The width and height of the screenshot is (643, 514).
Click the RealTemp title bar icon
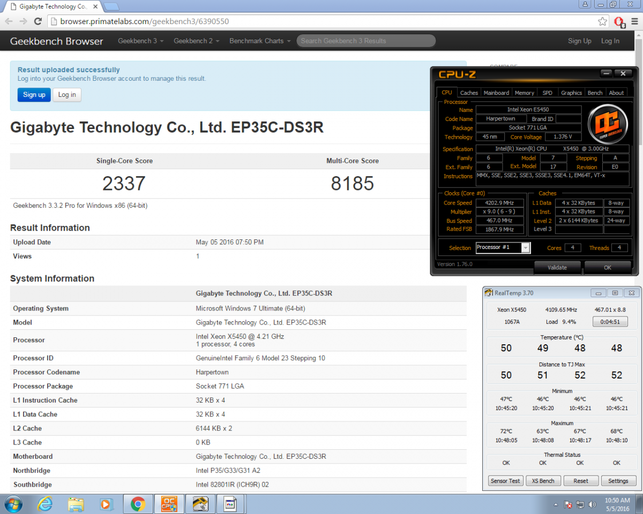click(x=489, y=293)
